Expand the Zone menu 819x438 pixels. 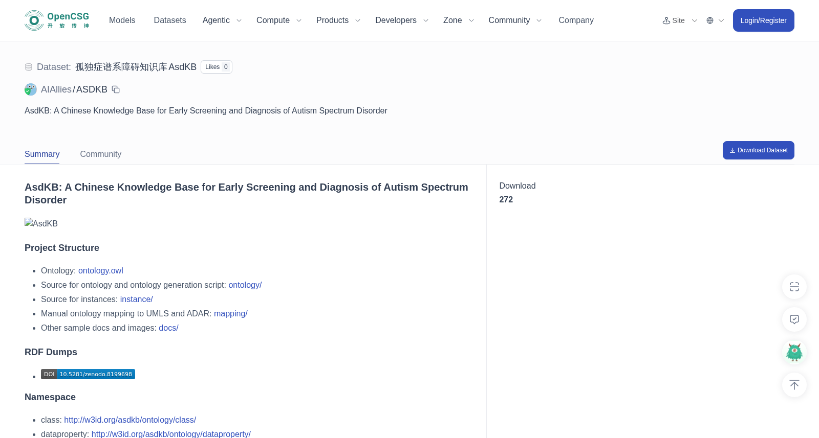click(459, 20)
